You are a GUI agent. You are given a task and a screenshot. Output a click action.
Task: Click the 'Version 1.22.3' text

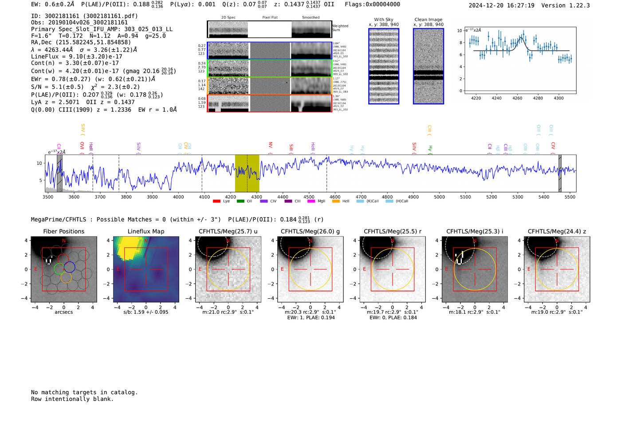coord(566,5)
